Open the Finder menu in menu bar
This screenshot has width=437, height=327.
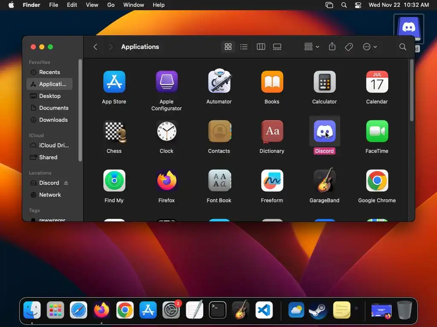tap(32, 5)
